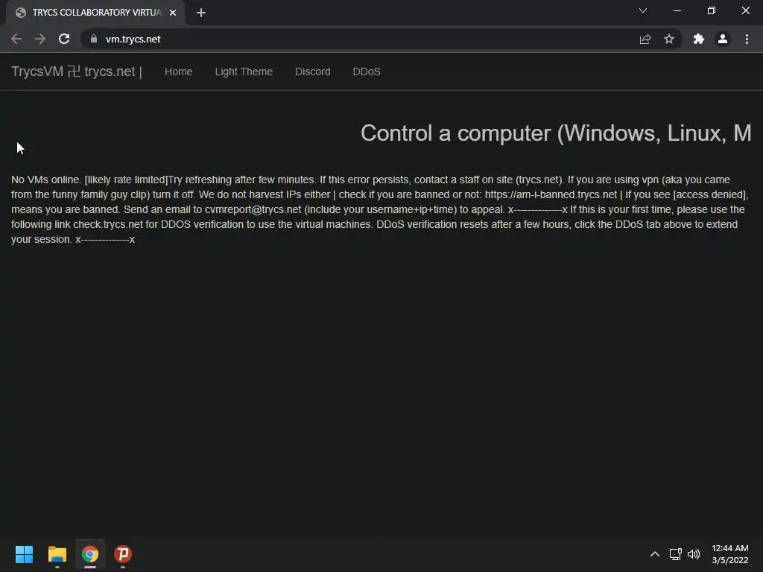
Task: Open the Chrome extensions puzzle icon
Action: point(699,39)
